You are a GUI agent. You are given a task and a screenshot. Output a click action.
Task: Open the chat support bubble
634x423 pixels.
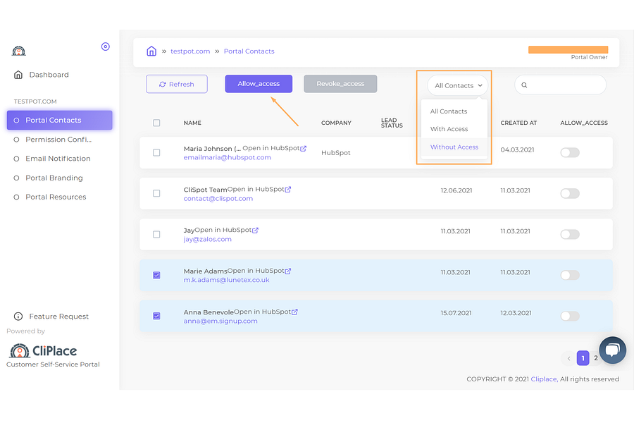click(x=612, y=350)
